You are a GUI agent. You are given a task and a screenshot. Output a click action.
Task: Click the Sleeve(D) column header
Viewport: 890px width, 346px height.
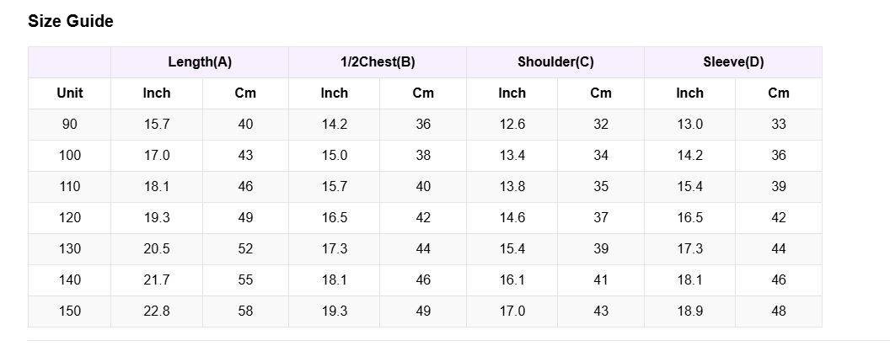733,62
